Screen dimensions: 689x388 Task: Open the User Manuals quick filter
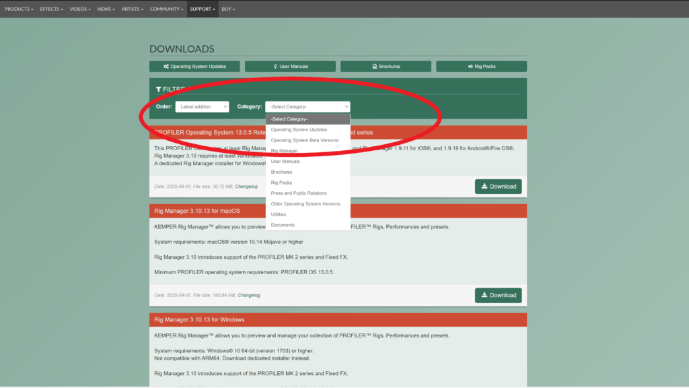pyautogui.click(x=290, y=67)
